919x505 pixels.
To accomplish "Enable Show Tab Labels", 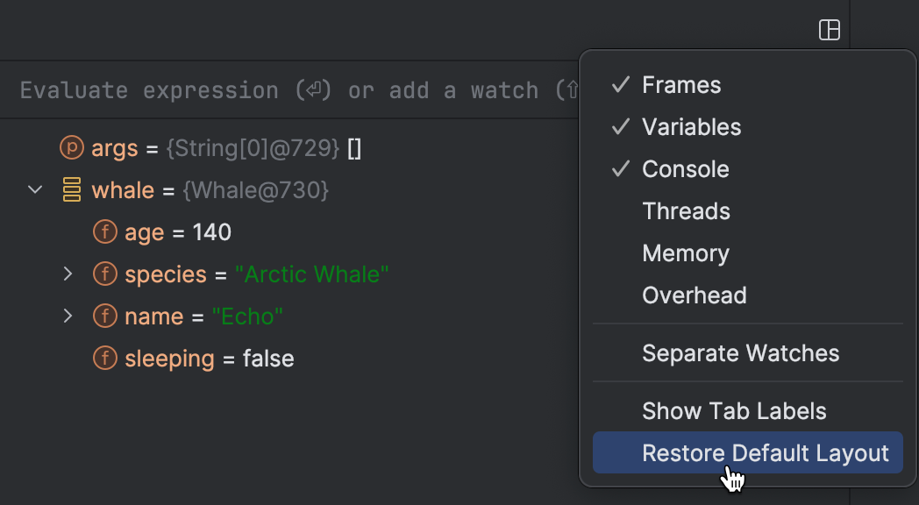I will click(734, 410).
